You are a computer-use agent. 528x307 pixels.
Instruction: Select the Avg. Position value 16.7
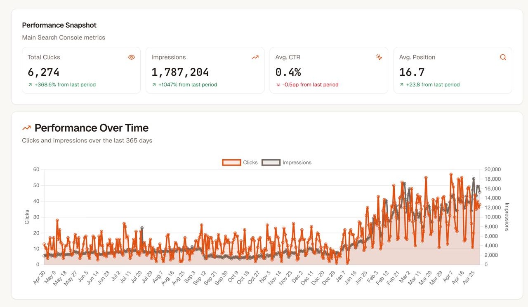point(412,72)
